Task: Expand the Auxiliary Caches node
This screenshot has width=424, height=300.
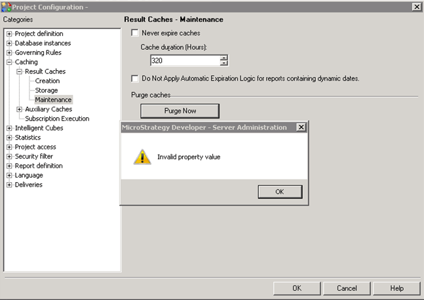Action: click(20, 109)
